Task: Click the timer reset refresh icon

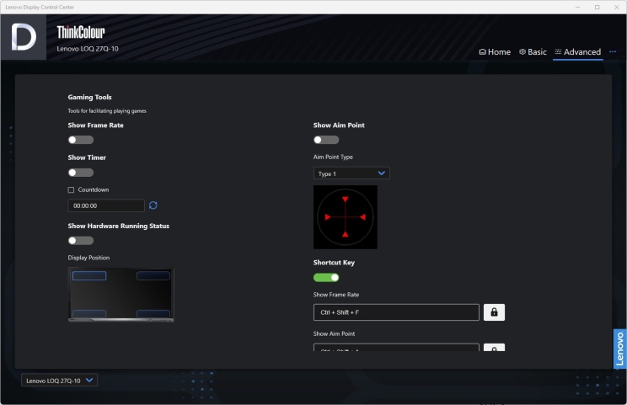Action: pos(153,205)
